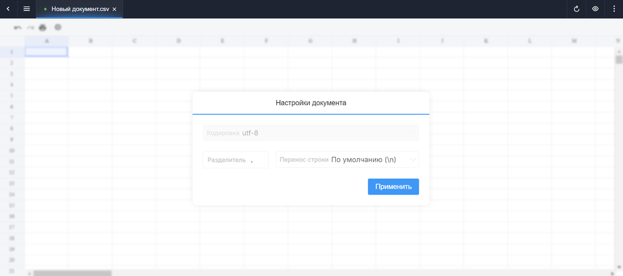Click the print icon in toolbar

point(43,27)
